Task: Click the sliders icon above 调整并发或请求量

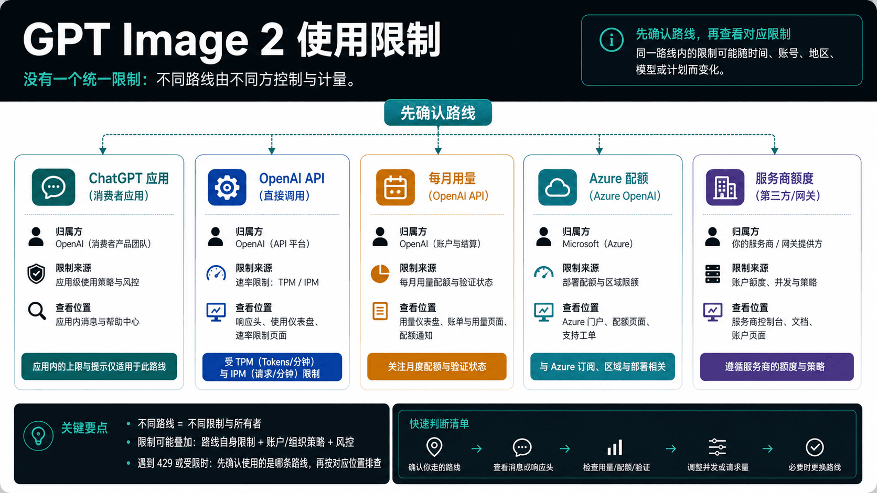Action: pyautogui.click(x=718, y=447)
